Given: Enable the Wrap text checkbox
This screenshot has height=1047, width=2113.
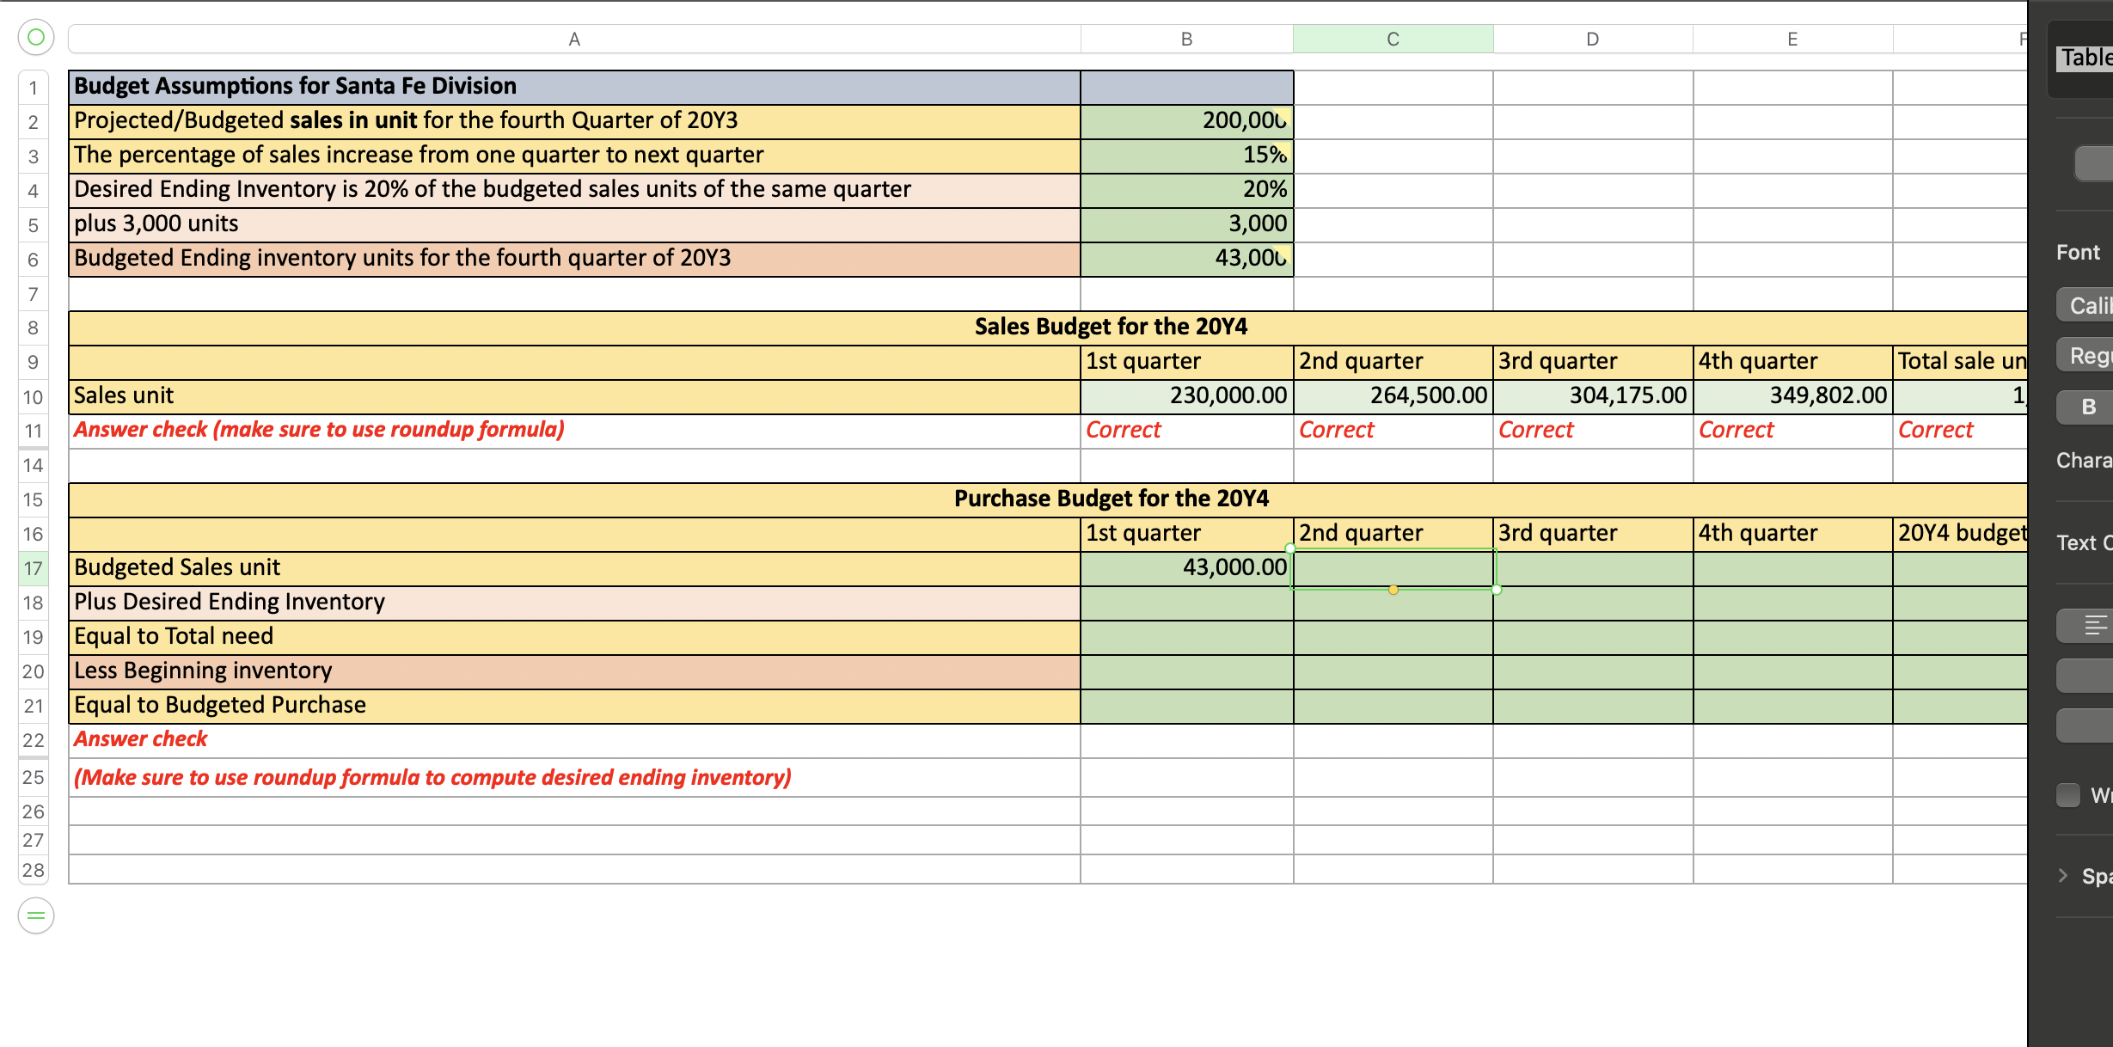Looking at the screenshot, I should (2067, 794).
